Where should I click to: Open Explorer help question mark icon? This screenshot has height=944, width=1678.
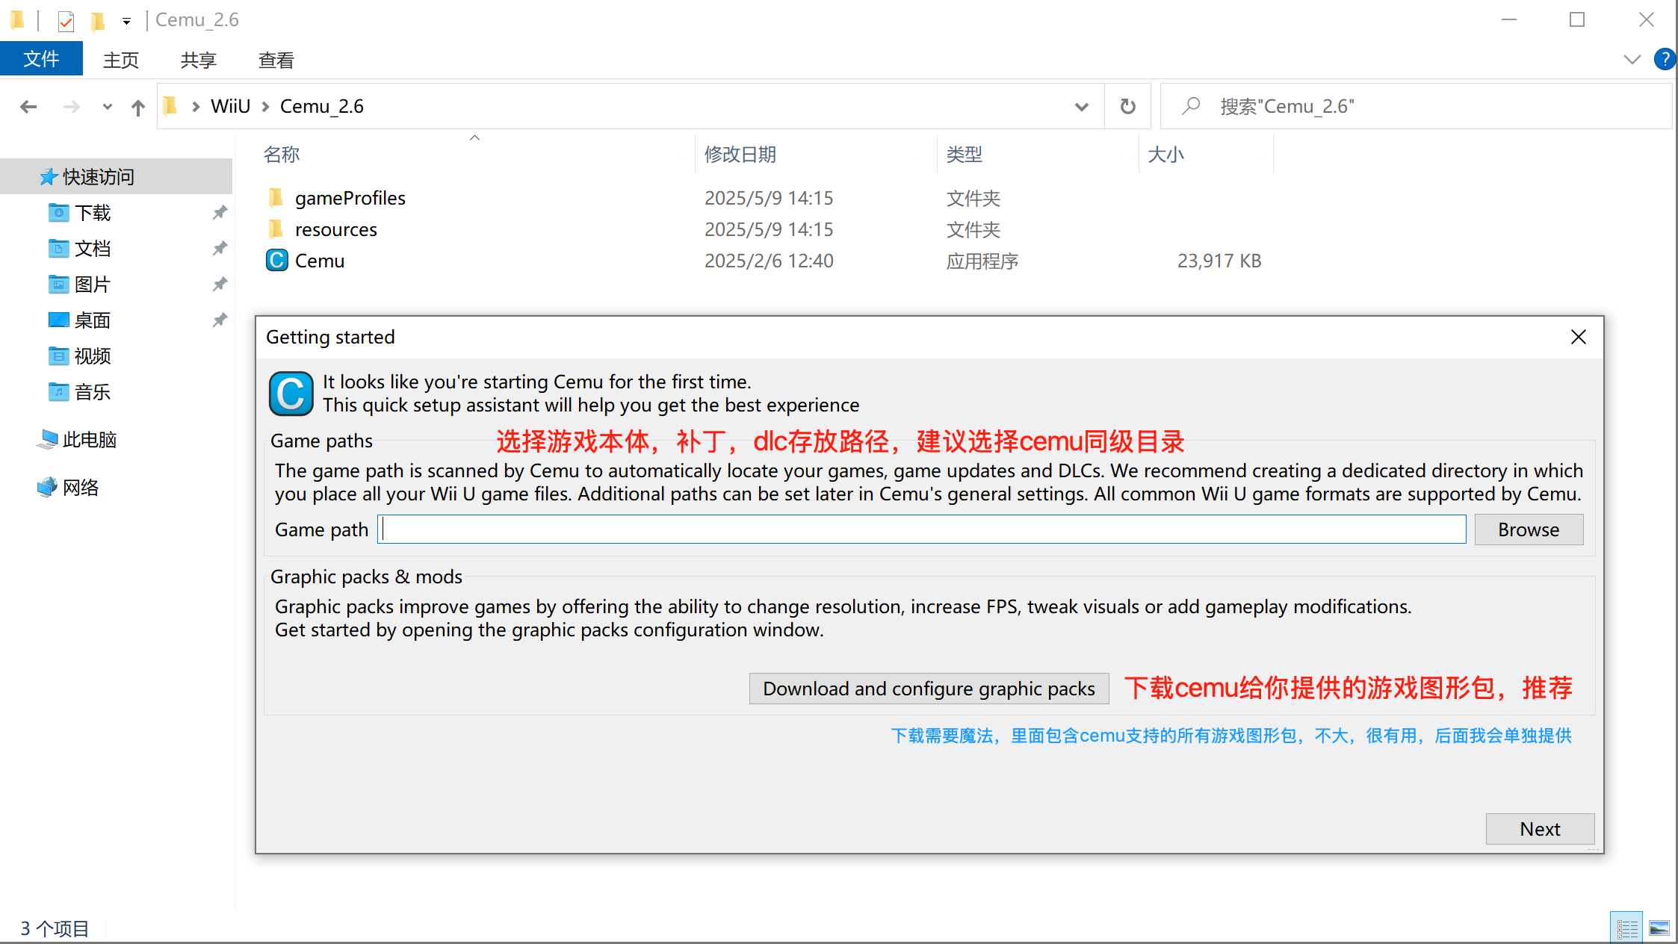[x=1665, y=59]
